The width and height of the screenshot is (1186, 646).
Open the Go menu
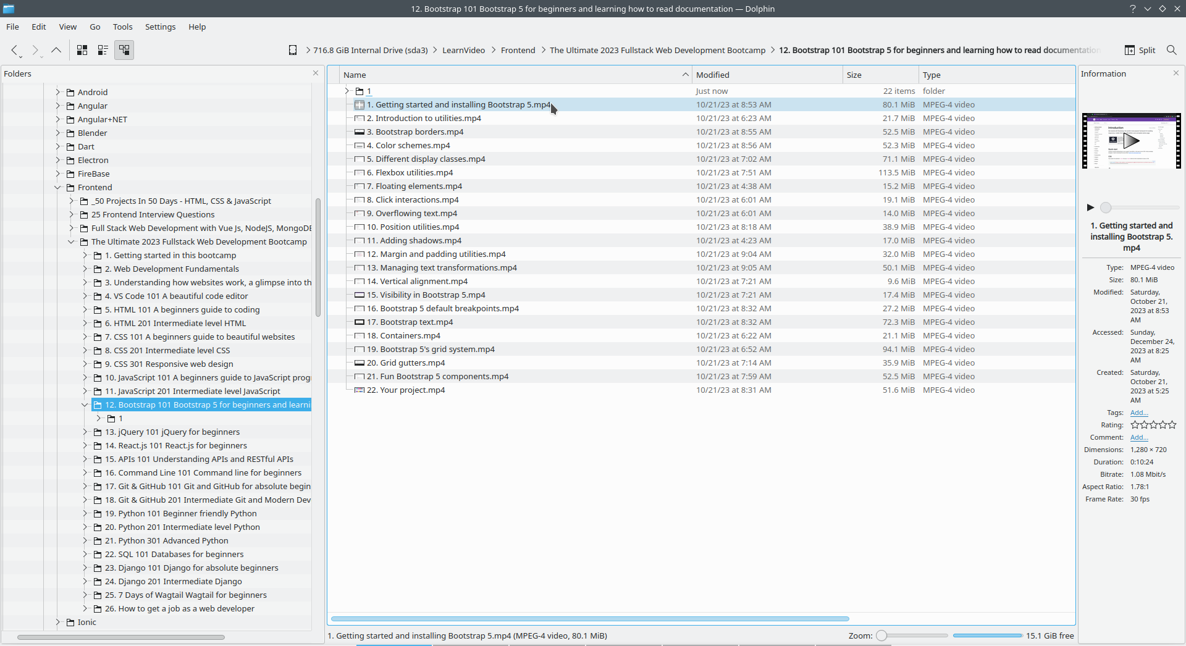tap(95, 27)
